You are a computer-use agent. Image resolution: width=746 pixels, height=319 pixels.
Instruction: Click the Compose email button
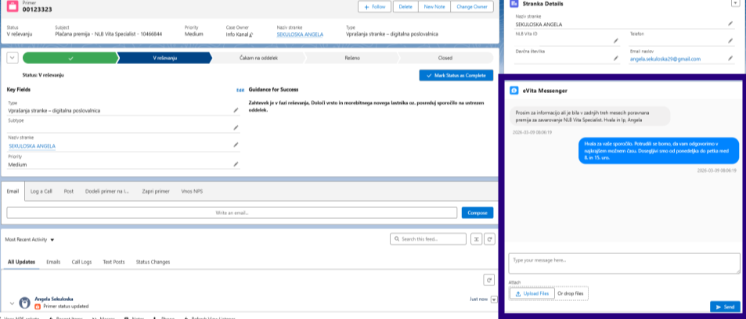[x=478, y=213]
